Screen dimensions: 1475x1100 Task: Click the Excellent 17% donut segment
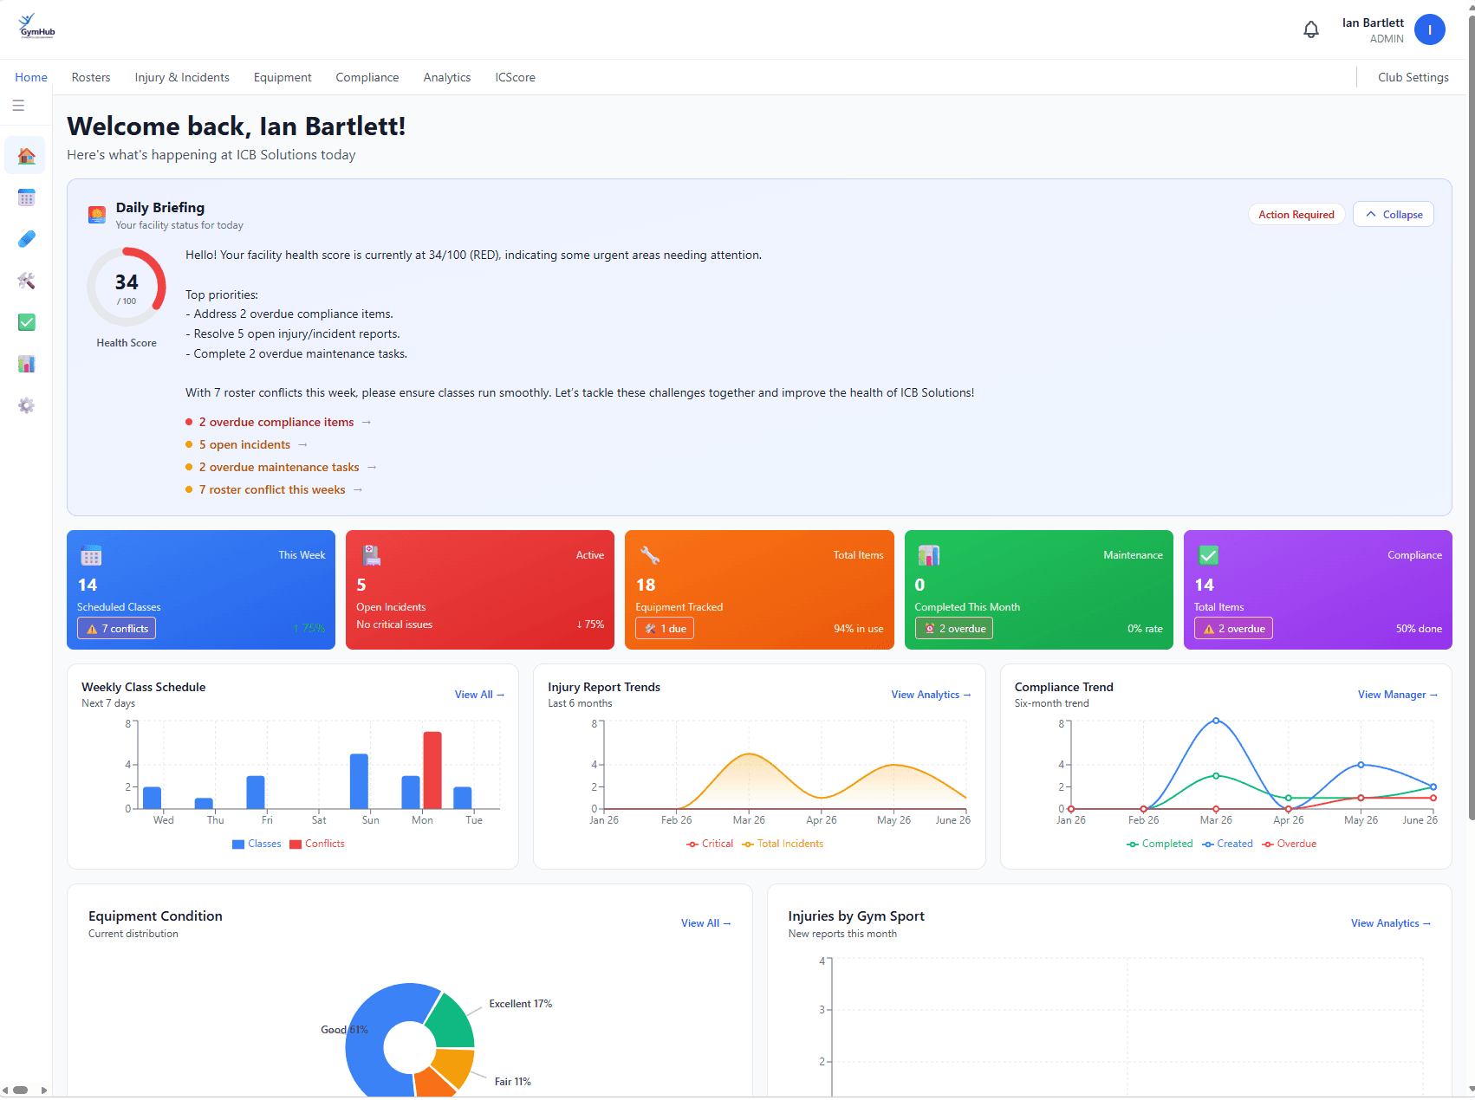453,1023
